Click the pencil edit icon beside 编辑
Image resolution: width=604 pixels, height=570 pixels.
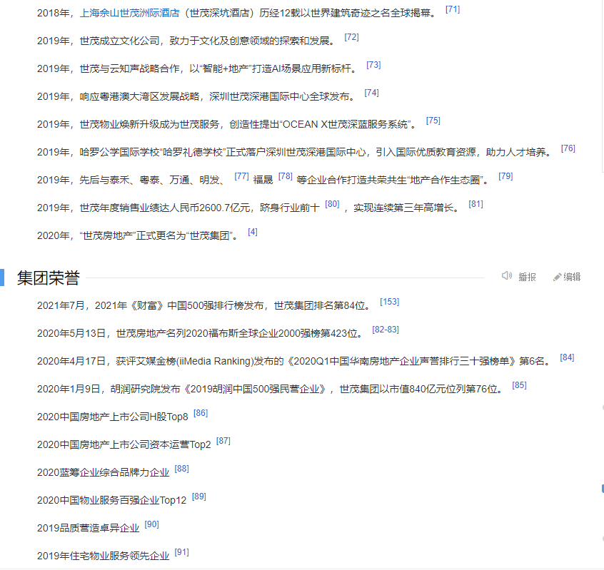(x=557, y=277)
